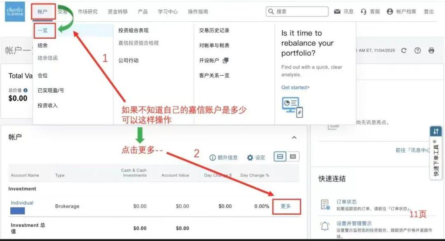Click the Charles Schwab logo
The height and width of the screenshot is (241, 445).
[x=15, y=12]
